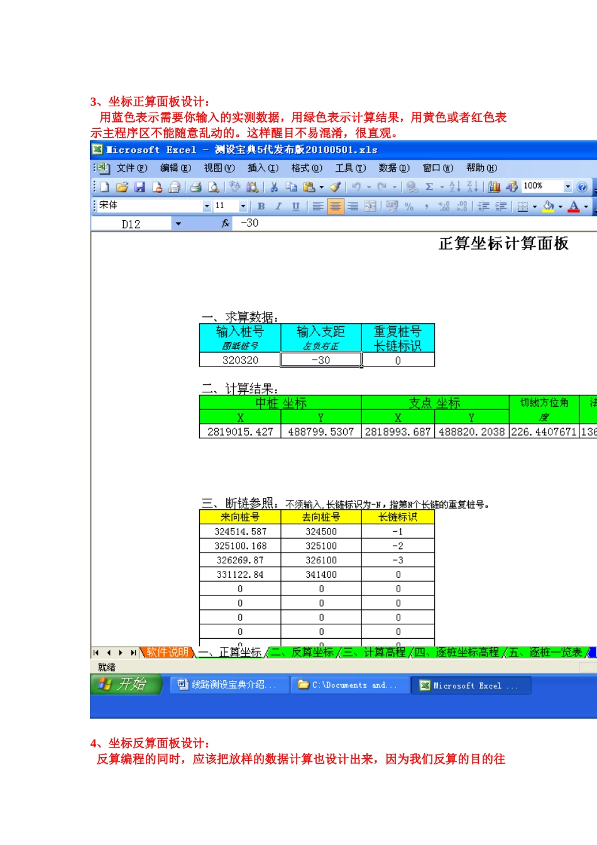Select the 输入桩号 cell with 320320
597x845 pixels.
click(x=240, y=360)
